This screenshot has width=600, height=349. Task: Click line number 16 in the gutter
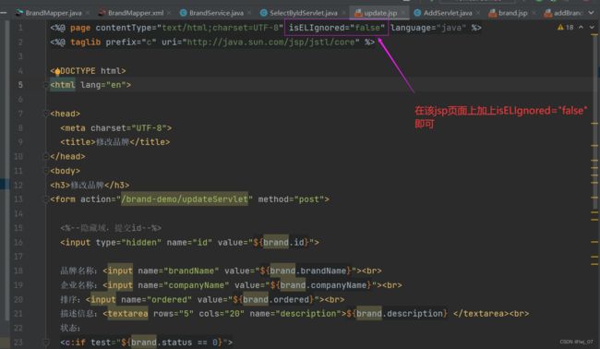point(18,242)
